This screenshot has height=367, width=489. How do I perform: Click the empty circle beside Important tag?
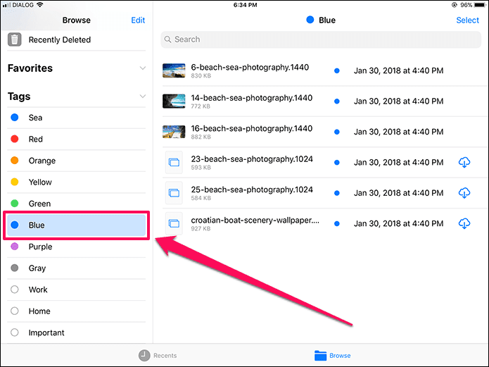[x=15, y=332]
